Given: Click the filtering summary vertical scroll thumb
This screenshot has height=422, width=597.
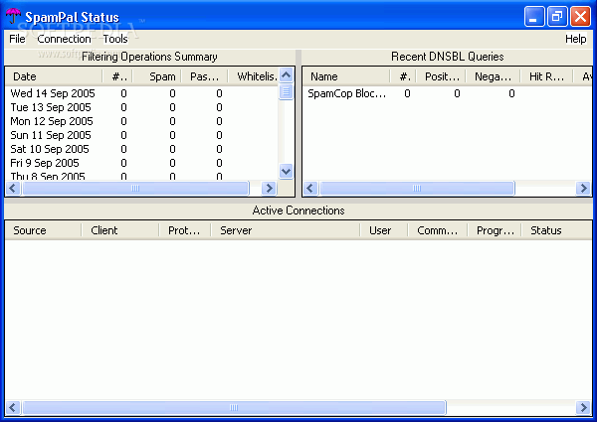Looking at the screenshot, I should (286, 91).
